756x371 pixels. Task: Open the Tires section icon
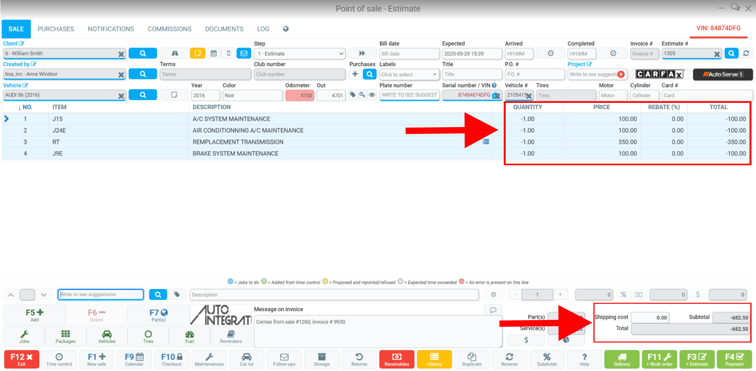pos(148,336)
